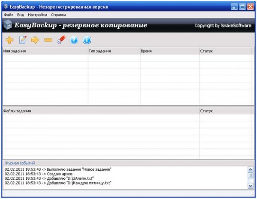Open the Настройки menu

coord(37,15)
